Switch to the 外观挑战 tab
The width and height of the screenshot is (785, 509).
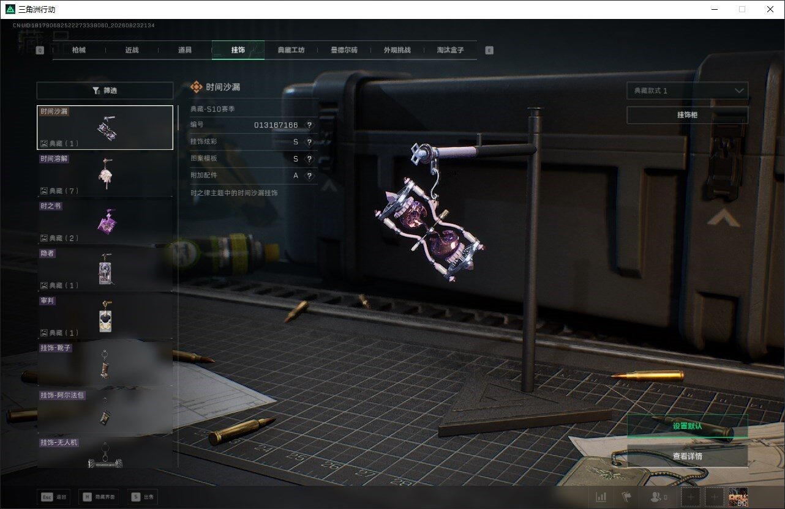[397, 50]
